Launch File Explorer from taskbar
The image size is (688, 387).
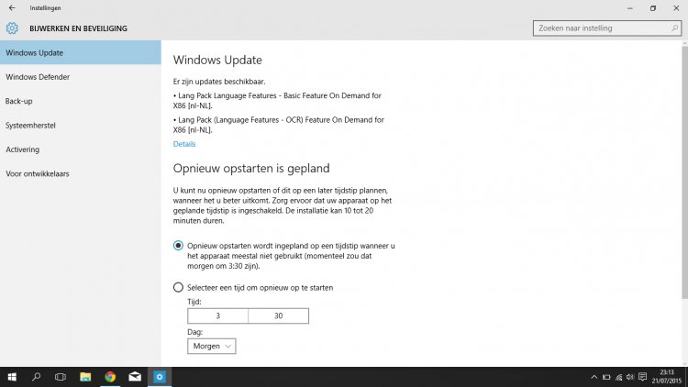[x=85, y=377]
